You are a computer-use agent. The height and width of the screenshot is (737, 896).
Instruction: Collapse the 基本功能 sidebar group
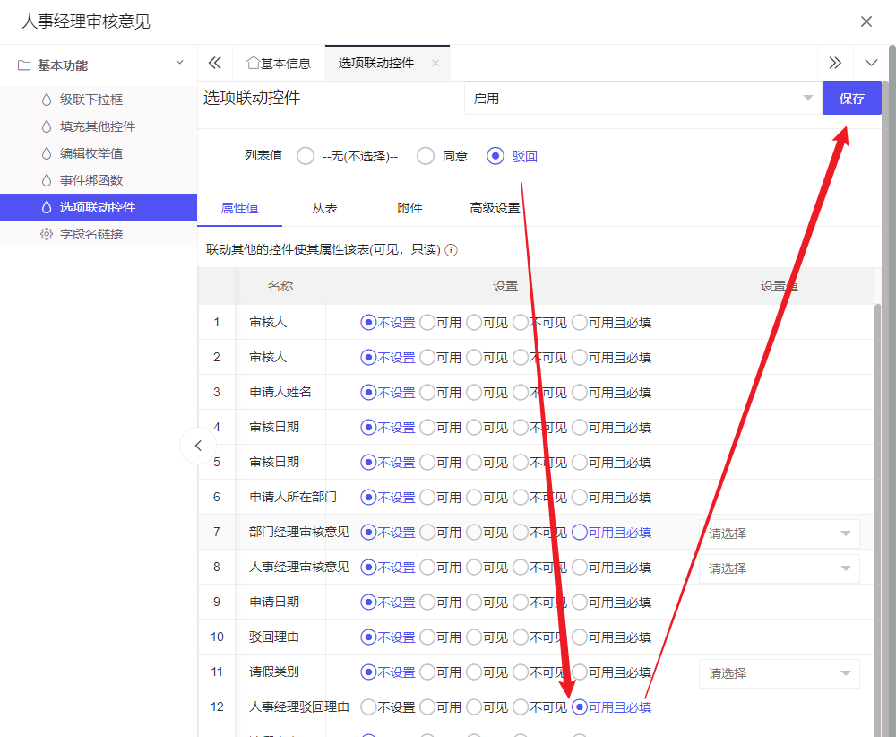pos(179,63)
